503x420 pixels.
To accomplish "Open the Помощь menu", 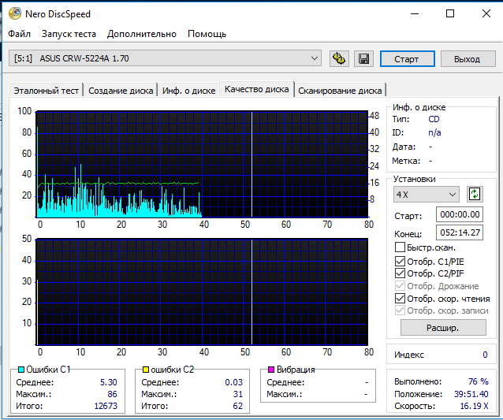I will [x=207, y=34].
